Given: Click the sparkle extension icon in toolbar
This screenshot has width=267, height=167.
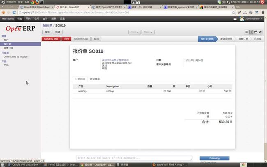Looking at the screenshot, I should [239, 12].
